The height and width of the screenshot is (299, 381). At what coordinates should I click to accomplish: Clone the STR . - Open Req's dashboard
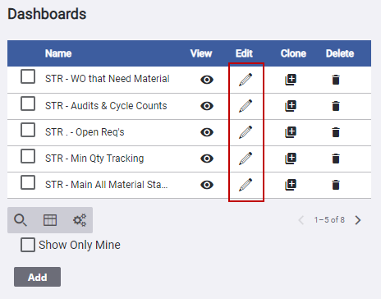click(x=291, y=132)
